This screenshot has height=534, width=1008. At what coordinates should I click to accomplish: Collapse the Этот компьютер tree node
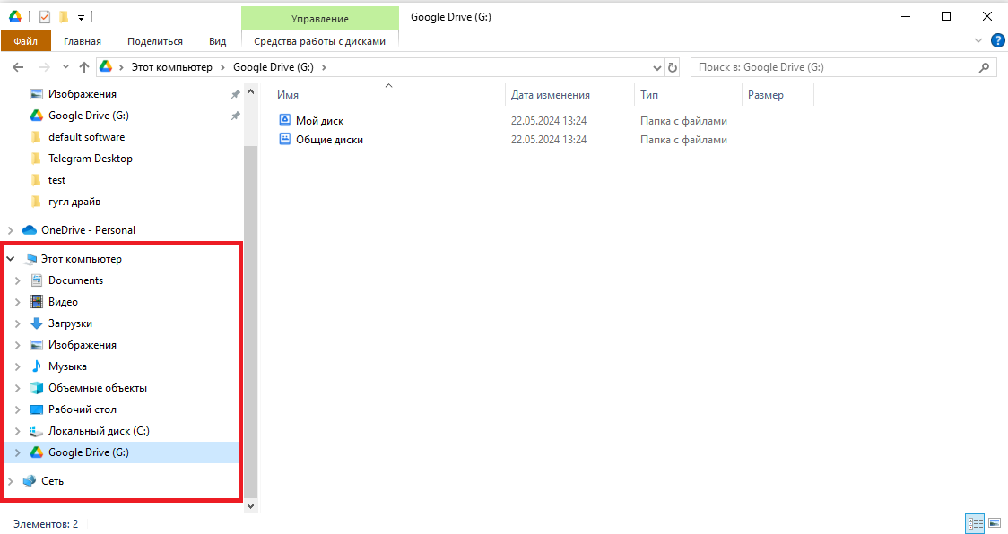(11, 259)
